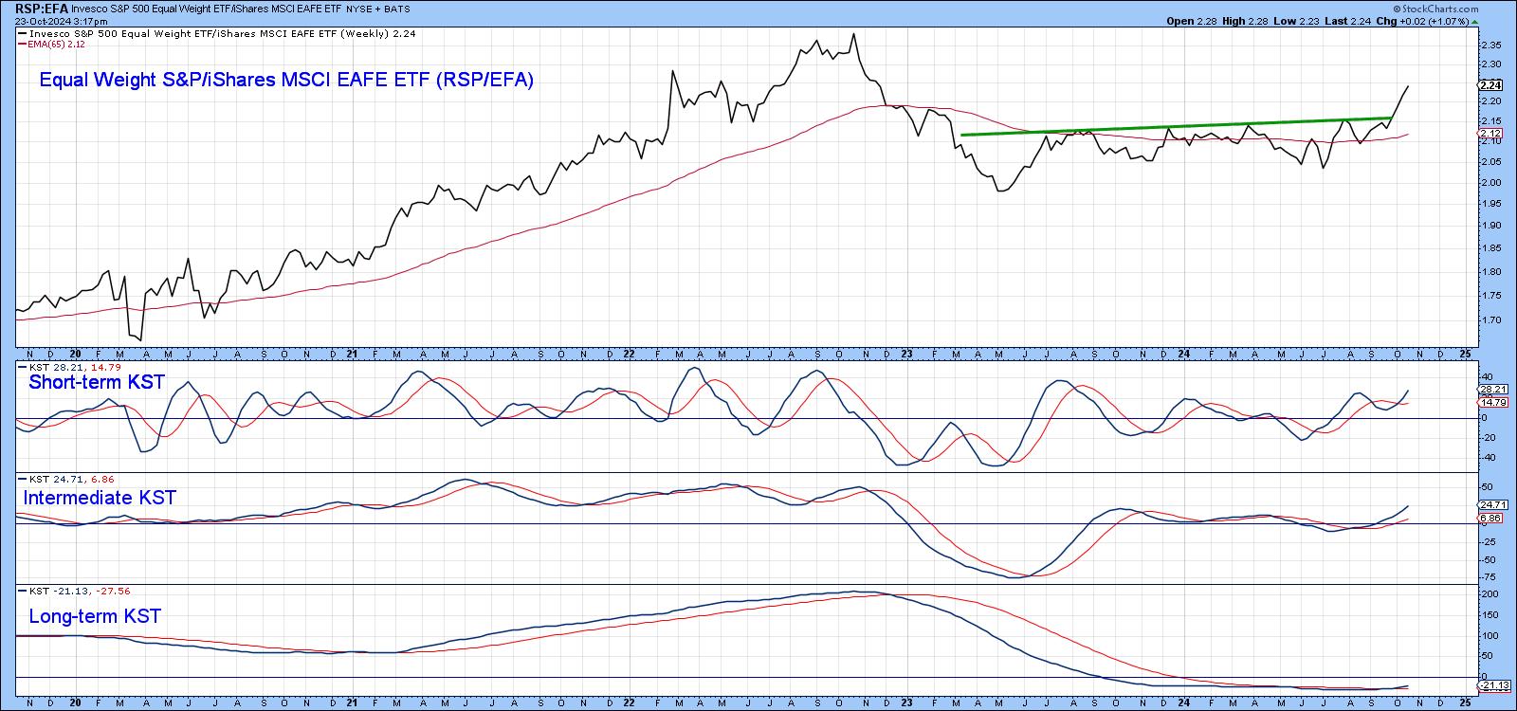The width and height of the screenshot is (1517, 711).
Task: Click the 2.00 price axis label
Action: tap(1490, 183)
